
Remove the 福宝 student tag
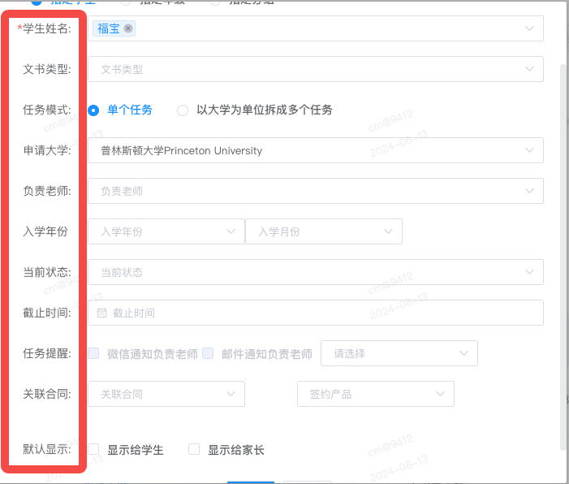(128, 28)
